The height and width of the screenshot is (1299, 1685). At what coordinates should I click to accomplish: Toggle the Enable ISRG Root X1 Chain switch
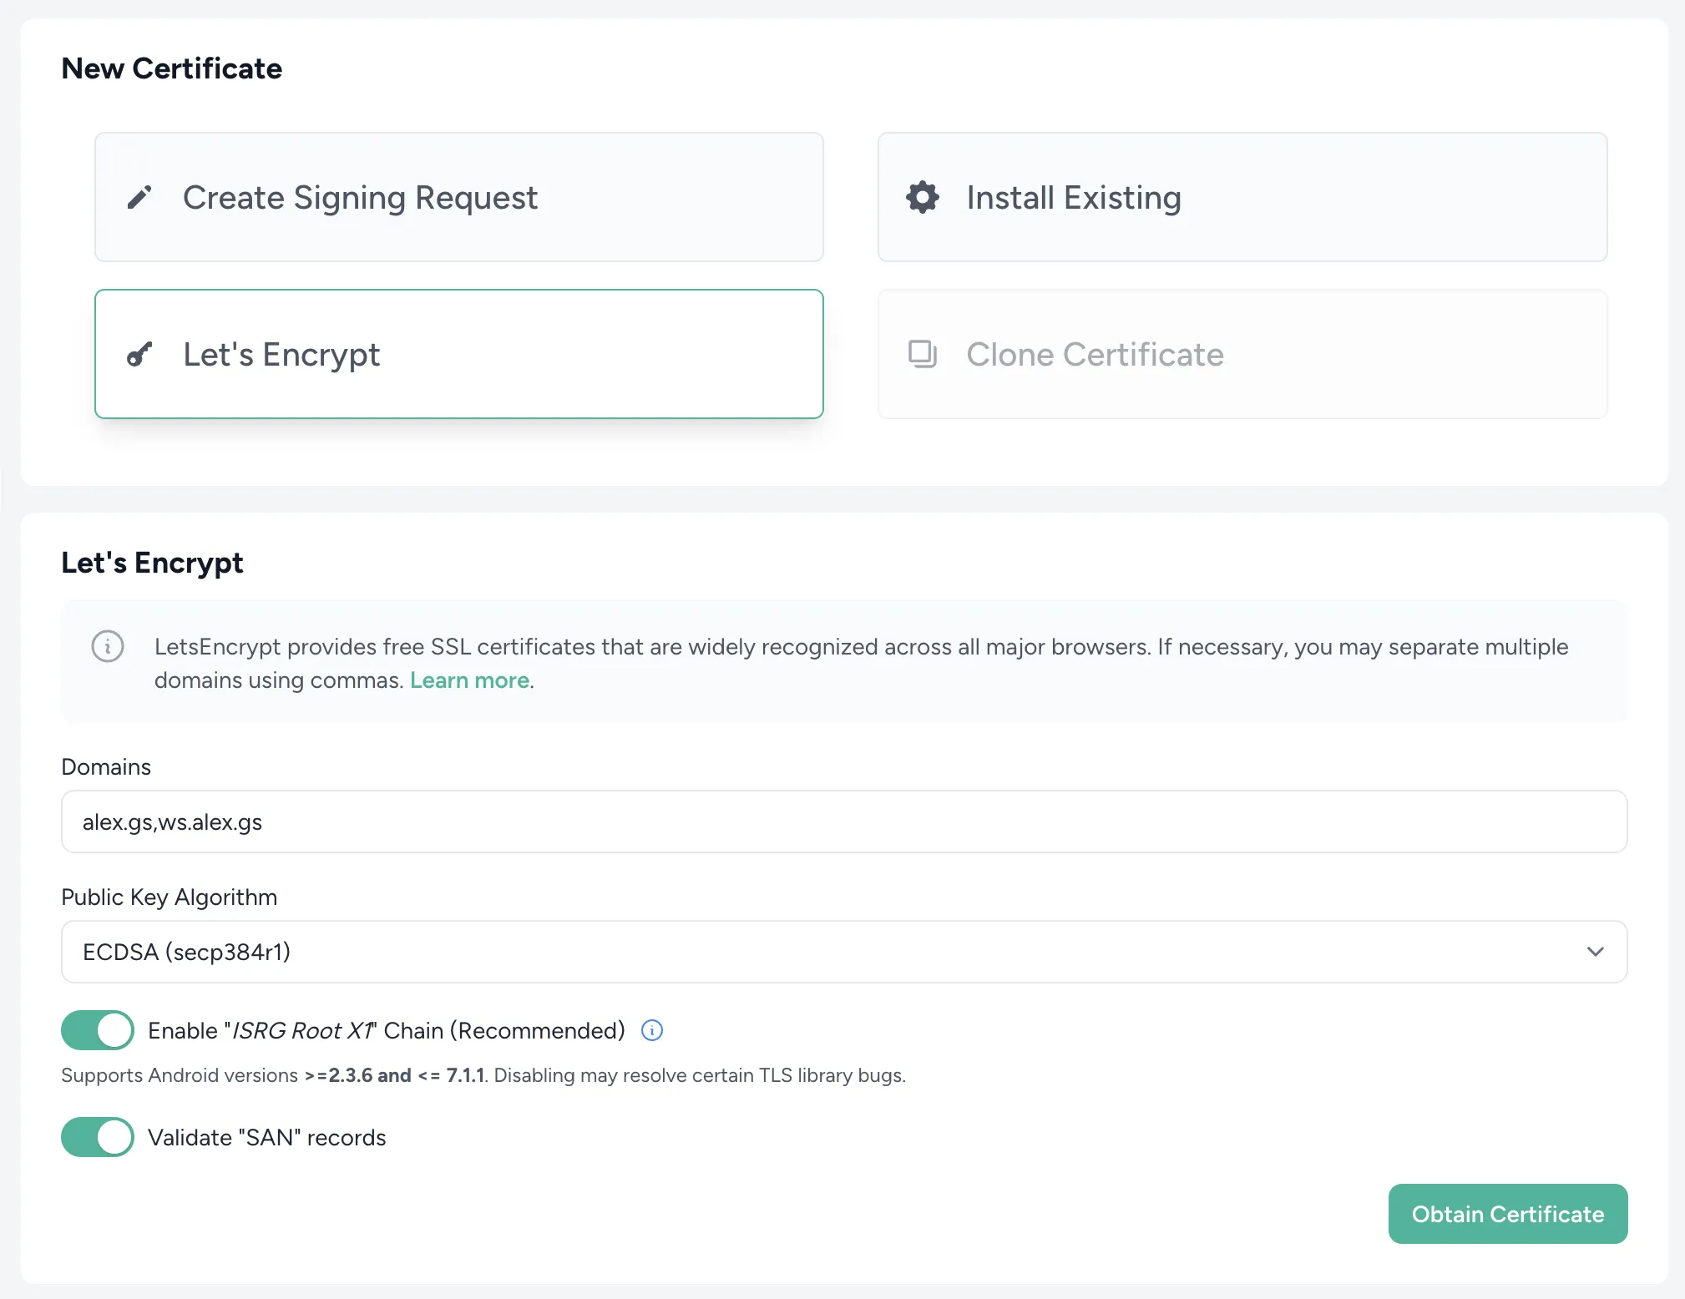click(x=98, y=1030)
